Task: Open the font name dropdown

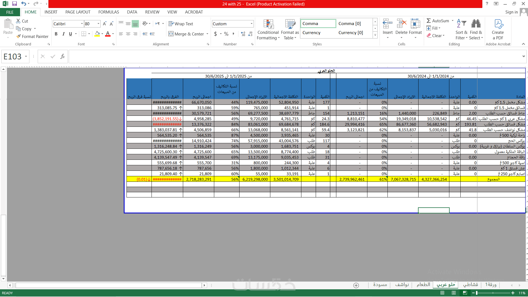Action: (x=82, y=24)
